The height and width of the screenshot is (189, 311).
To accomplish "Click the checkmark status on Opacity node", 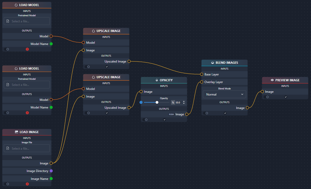I will coord(164,120).
